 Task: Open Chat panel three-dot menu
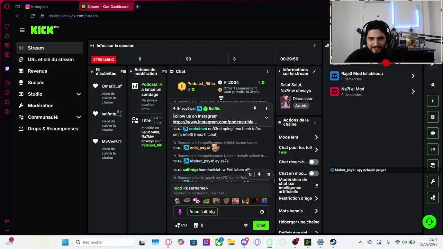coord(268,72)
